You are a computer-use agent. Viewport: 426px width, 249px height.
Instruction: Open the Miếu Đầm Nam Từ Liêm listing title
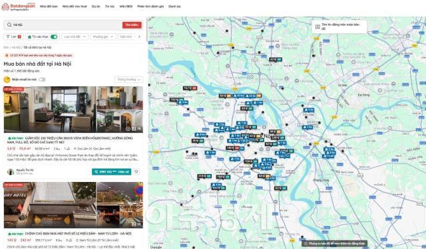pyautogui.click(x=79, y=234)
